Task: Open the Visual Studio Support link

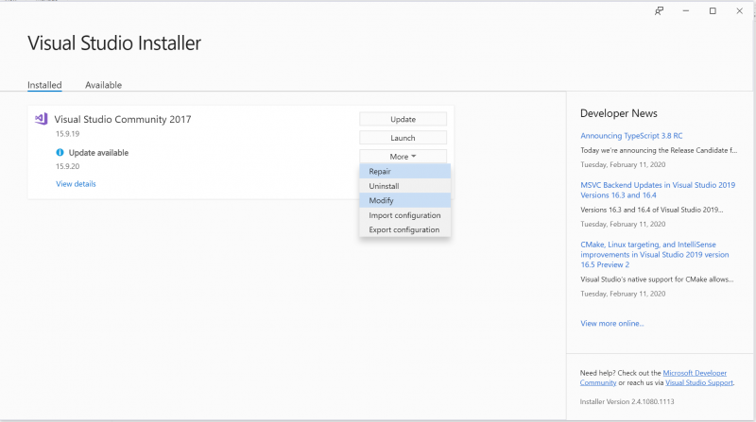Action: 699,382
